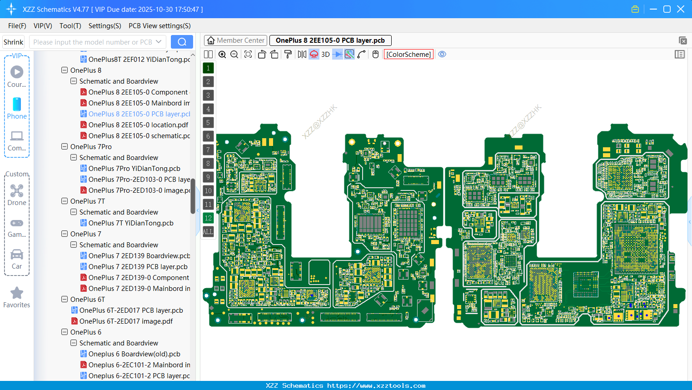Select layer 12 in the layer list
This screenshot has width=692, height=390.
click(208, 218)
